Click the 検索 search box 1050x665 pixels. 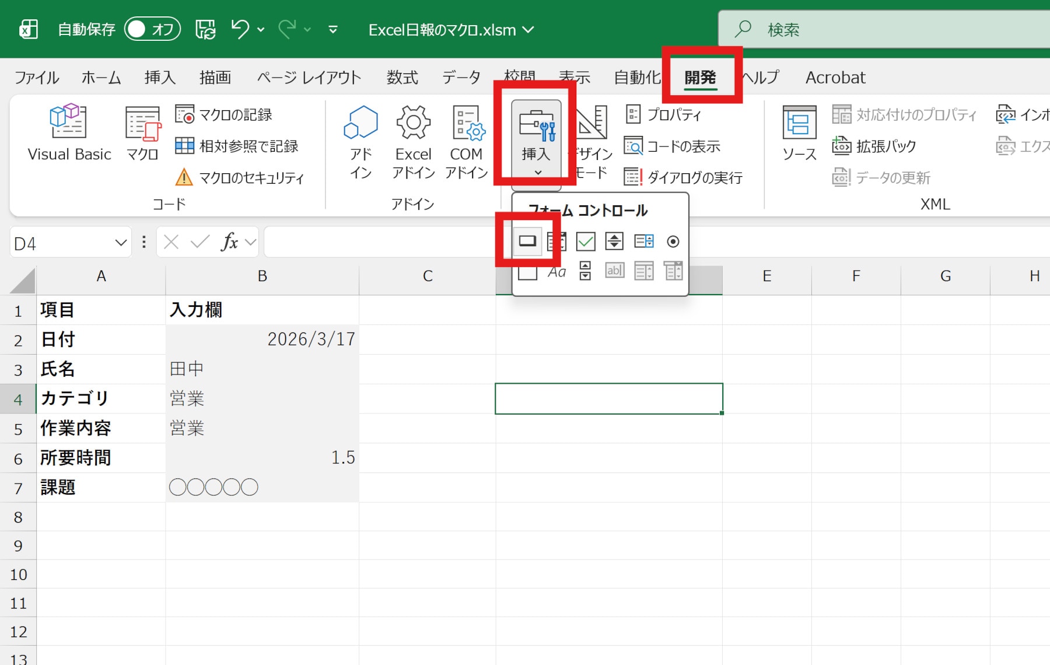(875, 29)
